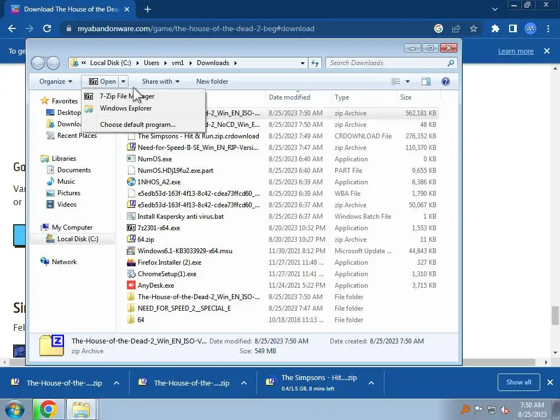The image size is (560, 420).
Task: Select NEED_FOR_SPEED_2__SPECIAL_E folder
Action: pyautogui.click(x=184, y=308)
